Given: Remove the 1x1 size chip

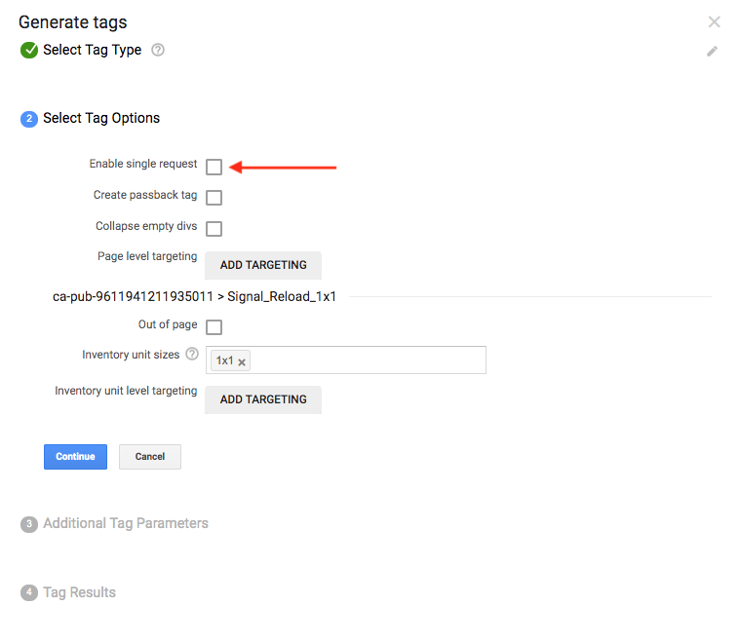Looking at the screenshot, I should (x=243, y=361).
